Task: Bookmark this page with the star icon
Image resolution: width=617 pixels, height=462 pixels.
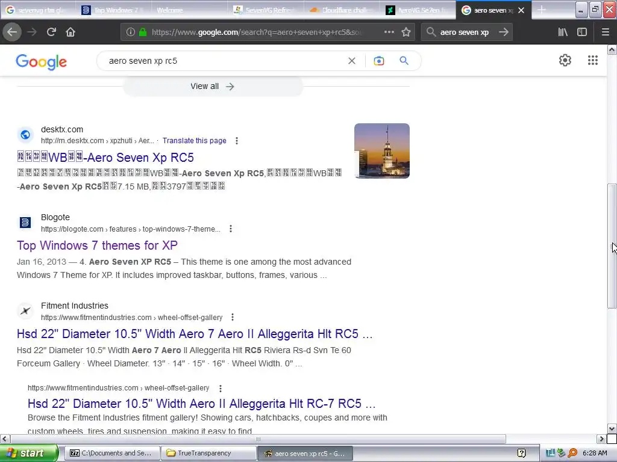Action: coord(406,32)
